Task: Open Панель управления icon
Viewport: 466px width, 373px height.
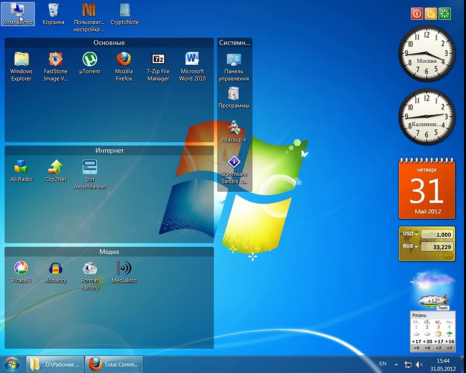Action: [234, 67]
